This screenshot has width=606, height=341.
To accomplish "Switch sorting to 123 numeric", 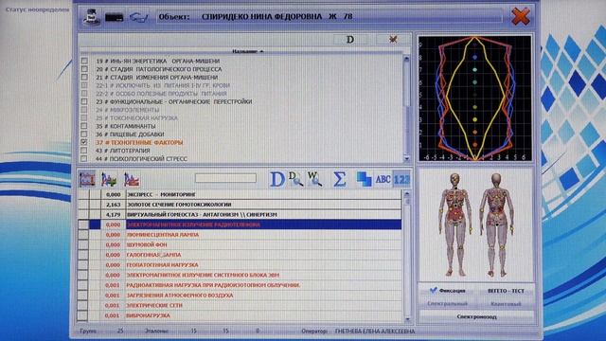I will (401, 179).
